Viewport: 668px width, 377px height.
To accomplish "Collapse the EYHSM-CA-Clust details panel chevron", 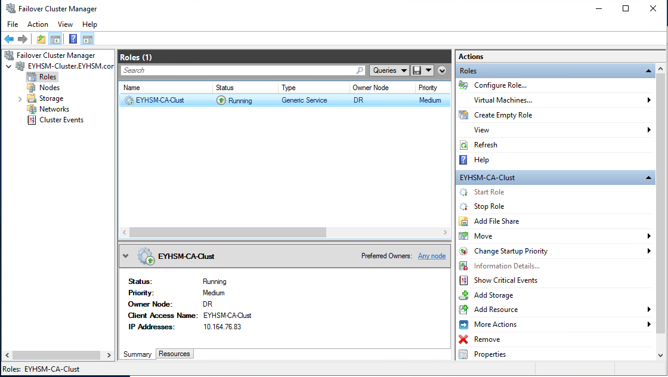I will tap(125, 256).
